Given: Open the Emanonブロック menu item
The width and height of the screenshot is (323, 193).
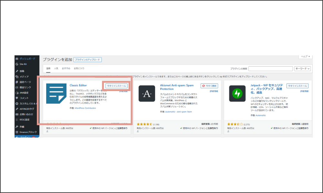Looking at the screenshot, I should click(x=28, y=132).
